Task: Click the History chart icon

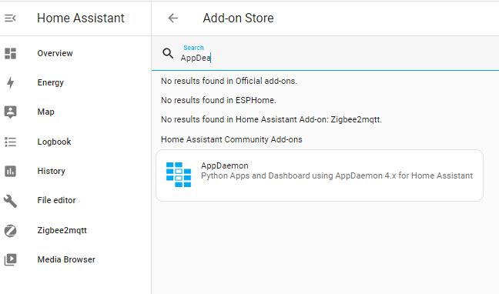Action: 10,171
